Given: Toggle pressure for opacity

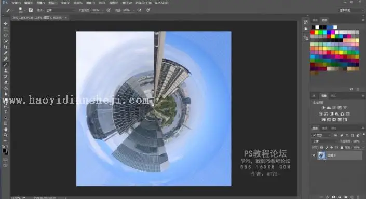Looking at the screenshot, I should point(109,10).
